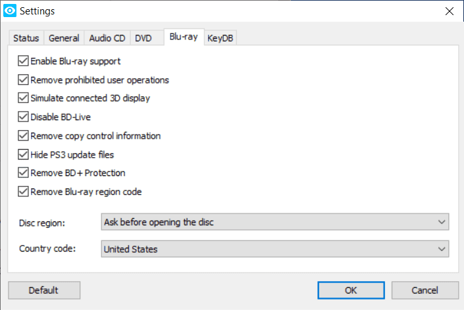This screenshot has width=464, height=310.
Task: Open the General tab
Action: (x=64, y=38)
